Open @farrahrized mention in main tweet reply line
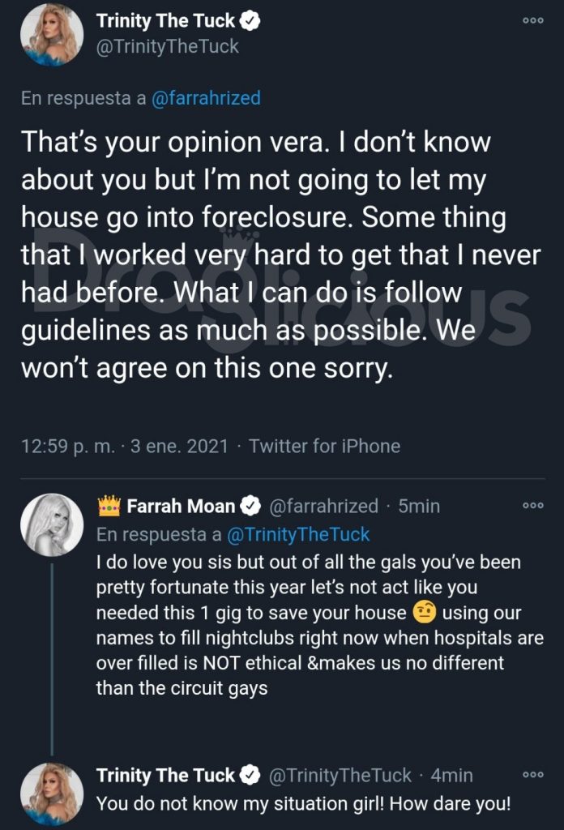The height and width of the screenshot is (830, 564). (206, 98)
